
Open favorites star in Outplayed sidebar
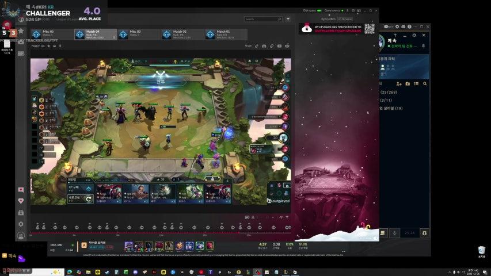click(x=21, y=30)
